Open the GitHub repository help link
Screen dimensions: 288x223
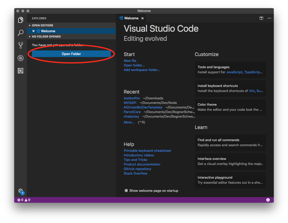pyautogui.click(x=138, y=169)
